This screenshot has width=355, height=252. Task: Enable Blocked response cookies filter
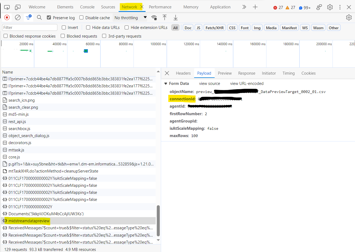point(5,36)
